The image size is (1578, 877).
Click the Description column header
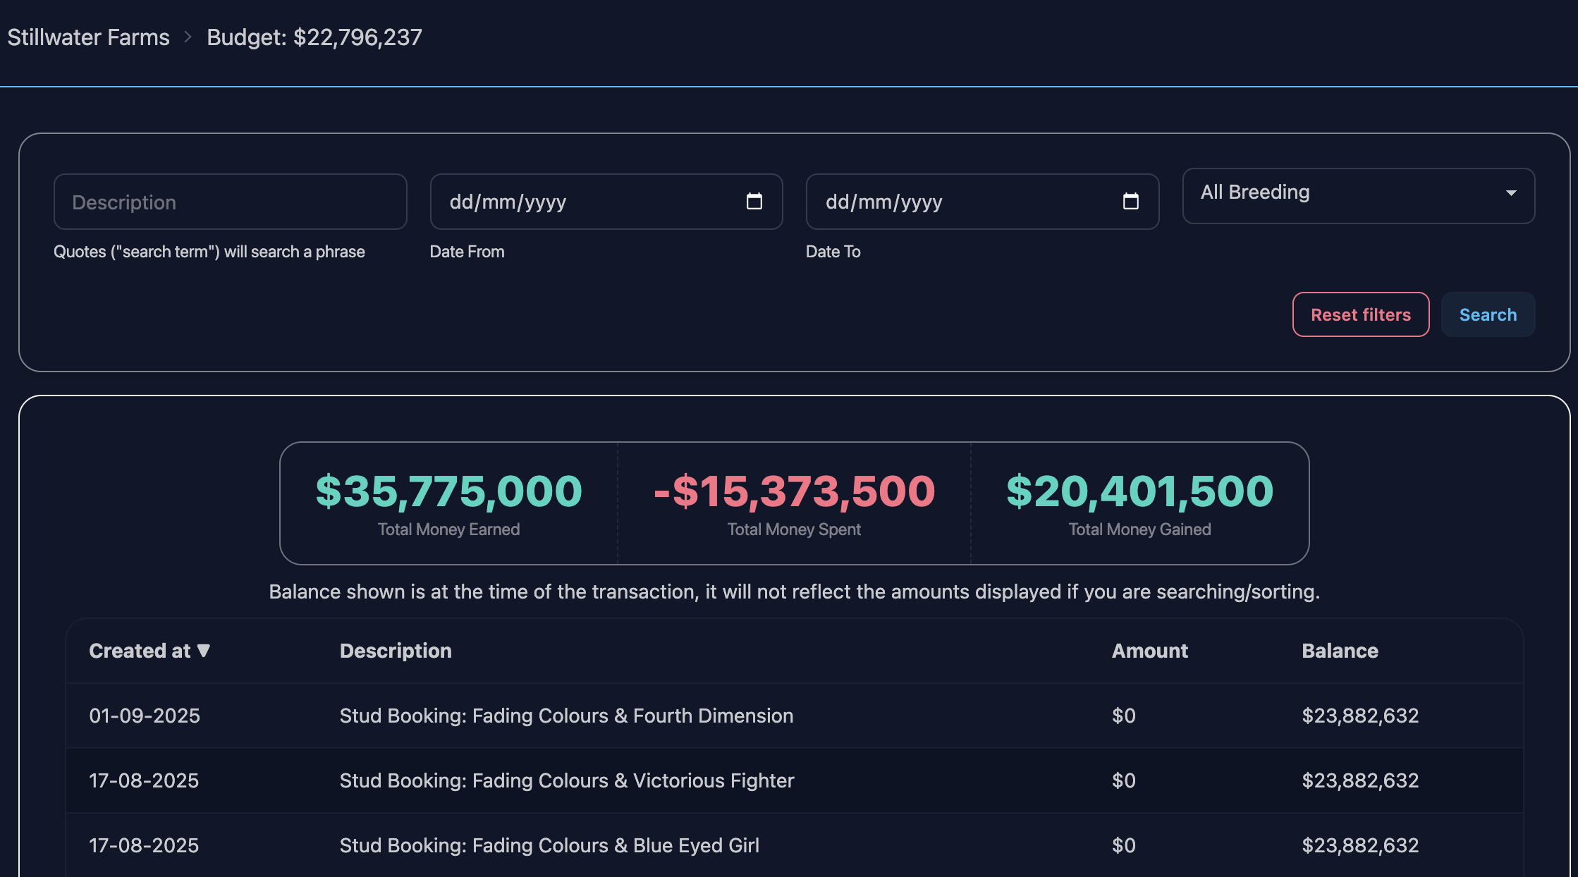[396, 650]
